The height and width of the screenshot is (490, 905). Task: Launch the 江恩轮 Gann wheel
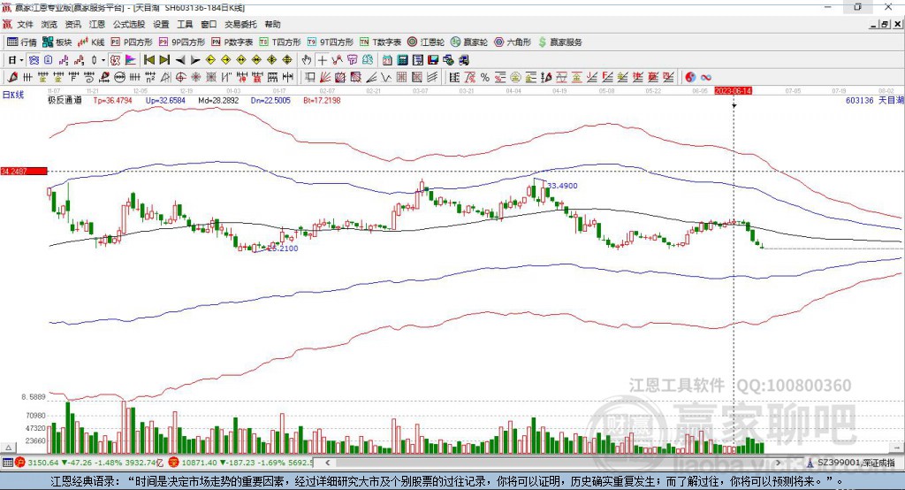(x=426, y=42)
